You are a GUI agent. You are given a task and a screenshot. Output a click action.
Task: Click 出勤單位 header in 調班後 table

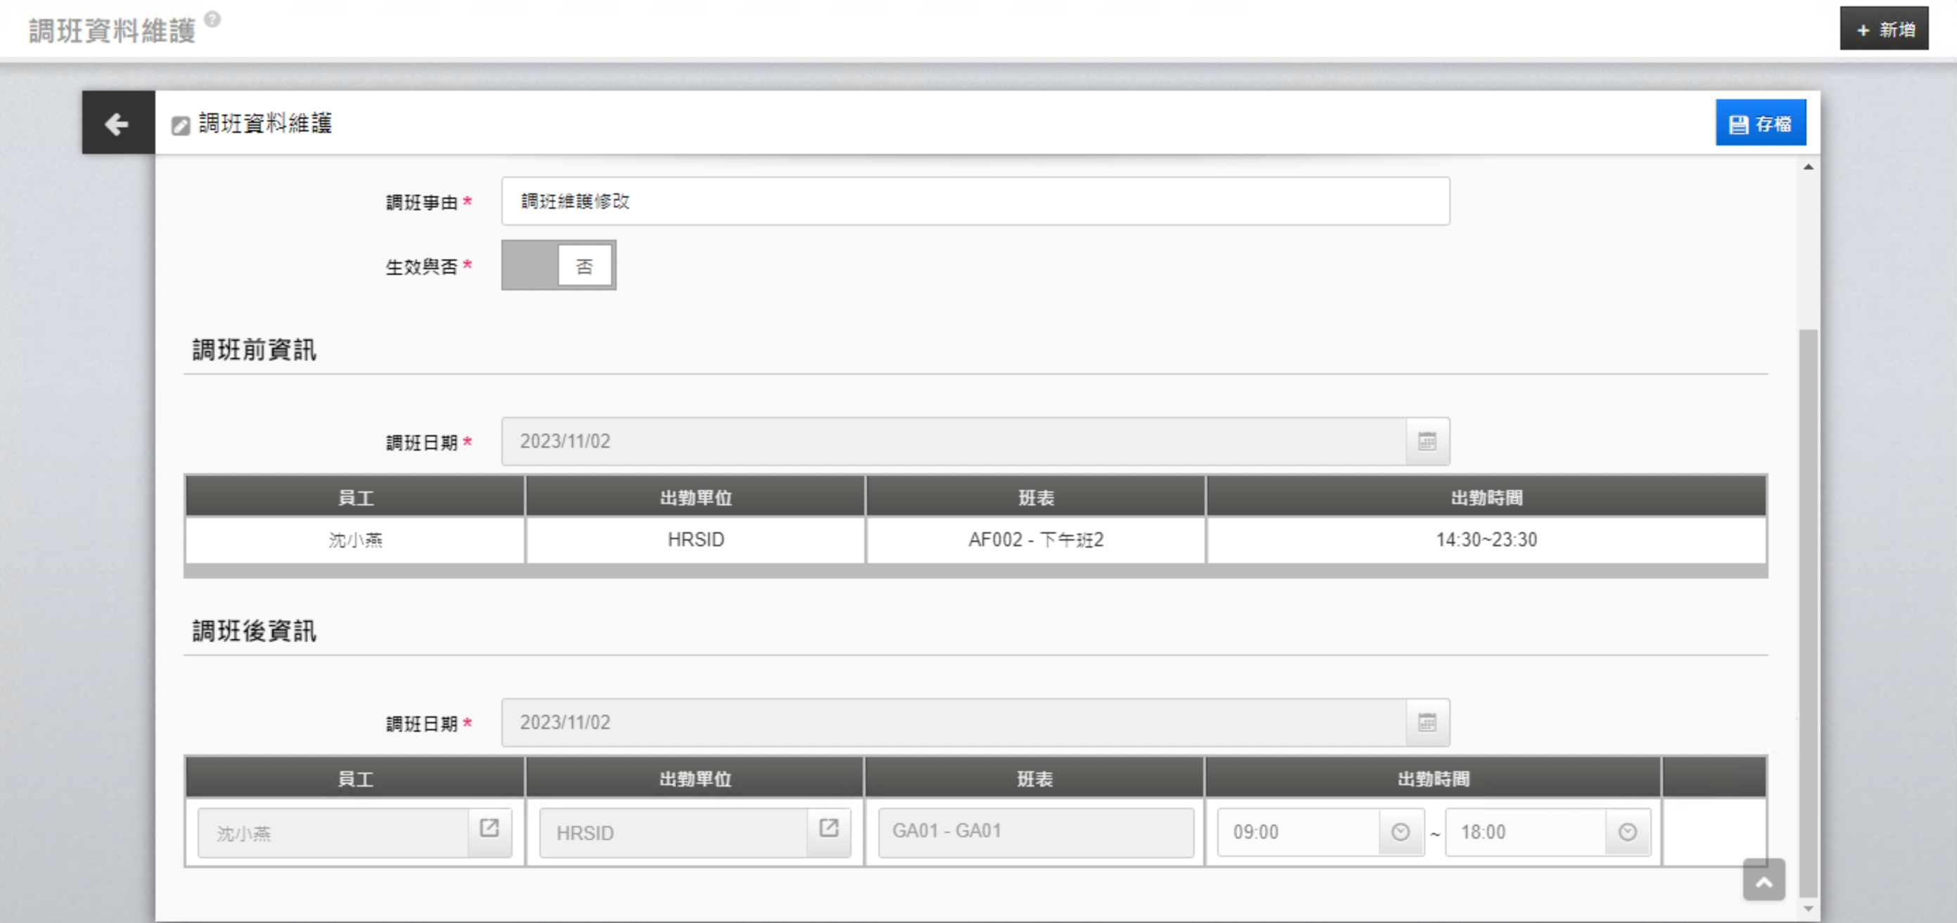click(x=695, y=779)
